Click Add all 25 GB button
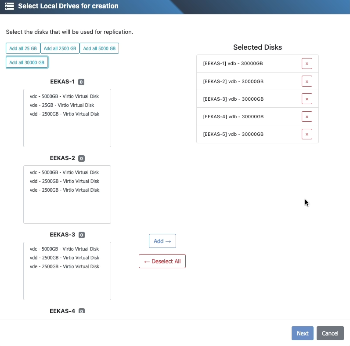This screenshot has width=350, height=346. tap(23, 48)
